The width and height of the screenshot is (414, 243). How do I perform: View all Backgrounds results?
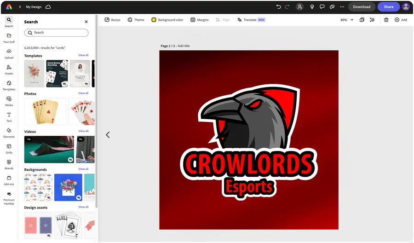(x=83, y=169)
